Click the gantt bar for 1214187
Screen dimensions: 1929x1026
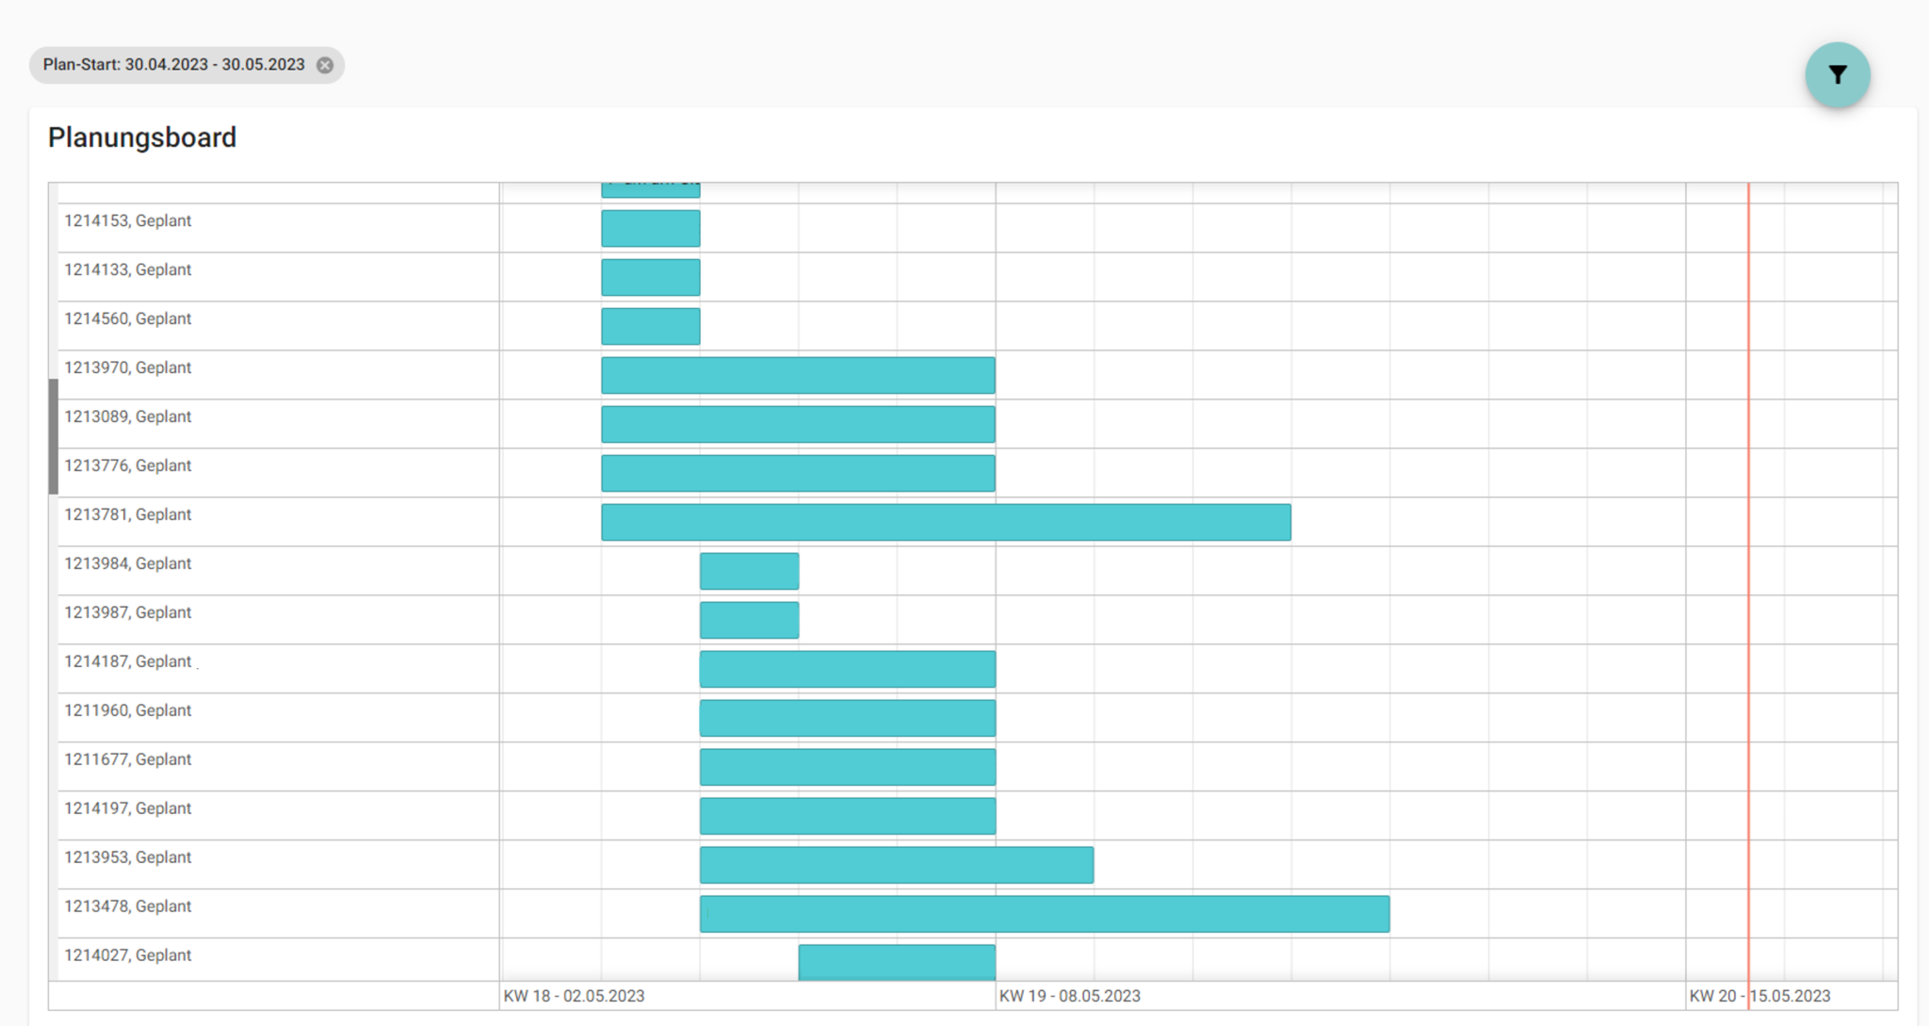point(847,669)
